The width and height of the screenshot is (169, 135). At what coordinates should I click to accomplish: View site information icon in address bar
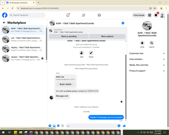coord(18,8)
